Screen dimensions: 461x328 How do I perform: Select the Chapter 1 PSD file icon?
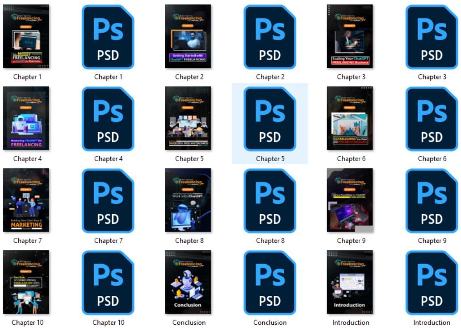tap(108, 37)
